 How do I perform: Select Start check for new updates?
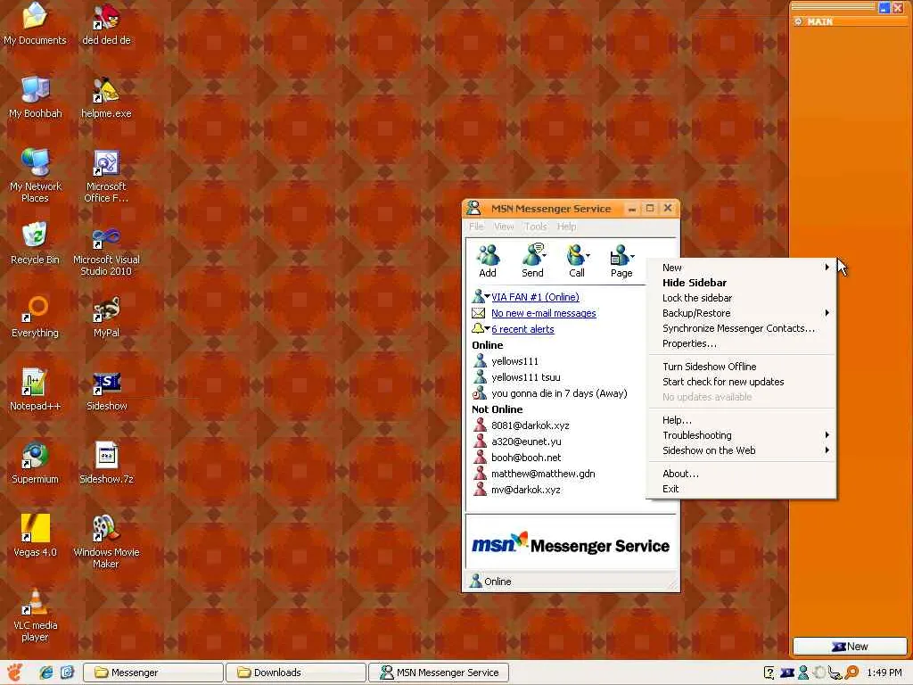coord(741,382)
